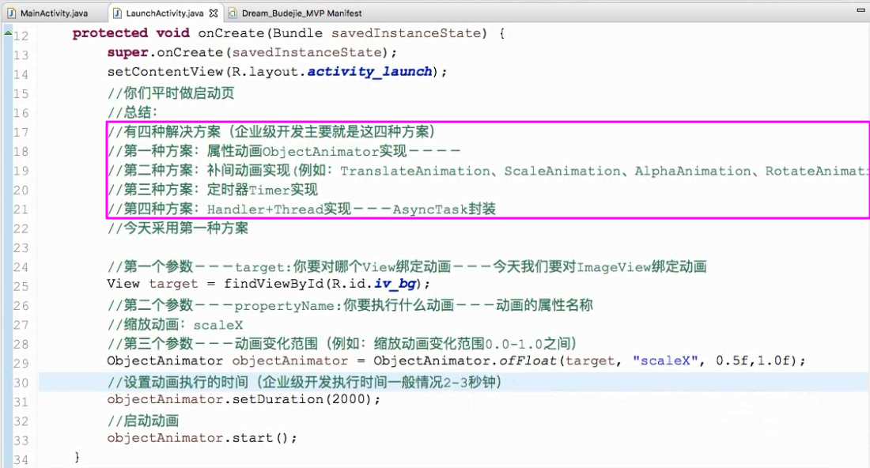Click "ofFloat" method name on line 29

coord(527,360)
